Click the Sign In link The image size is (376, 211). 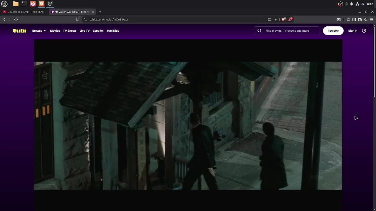353,31
